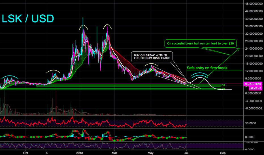The width and height of the screenshot is (264, 155).
Task: Select the 'BUY ON BREAK WITH SL' callout
Action: (x=152, y=57)
